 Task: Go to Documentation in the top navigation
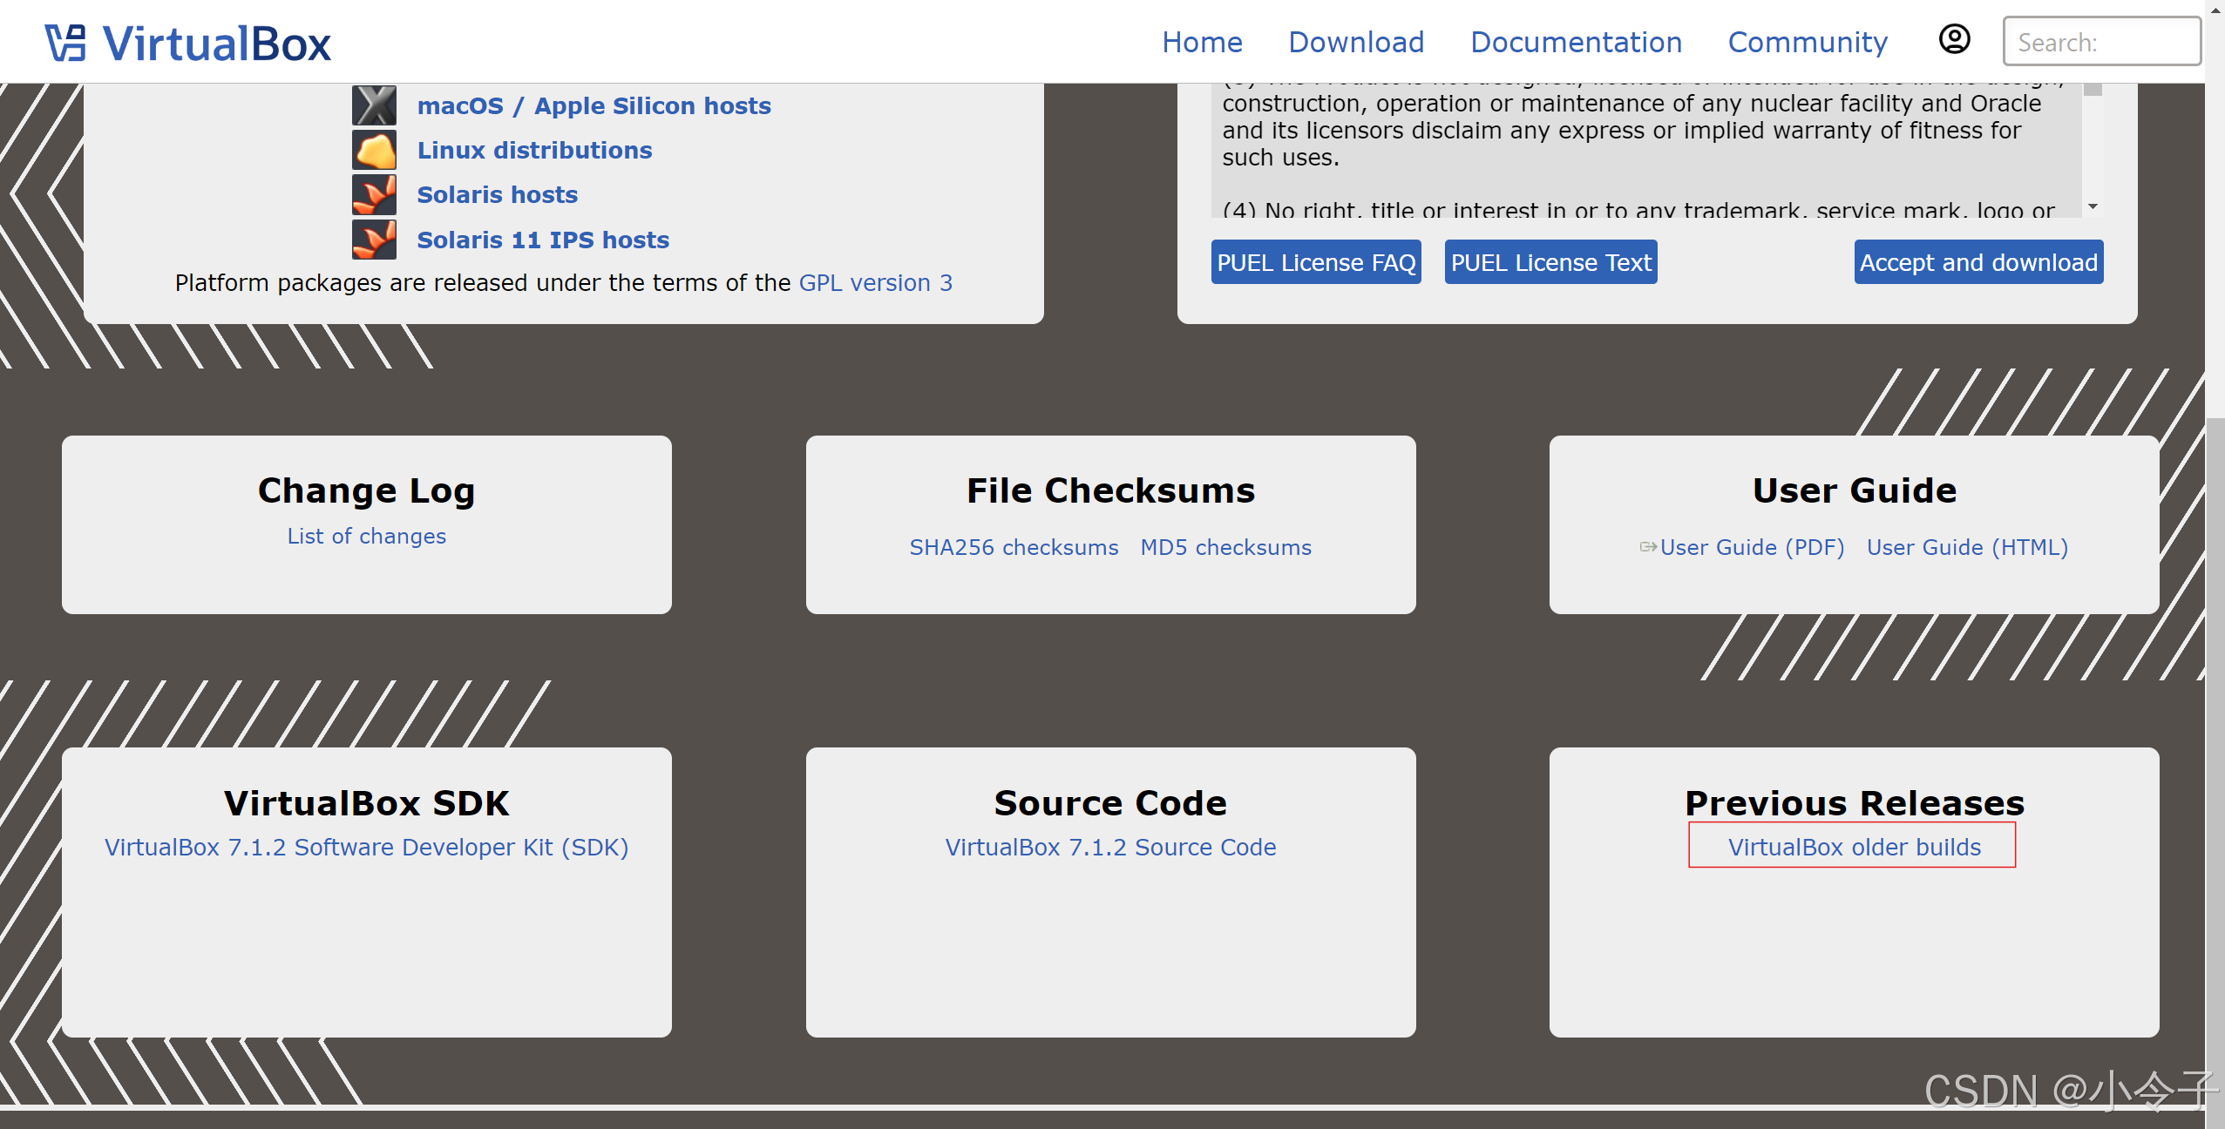[x=1576, y=42]
